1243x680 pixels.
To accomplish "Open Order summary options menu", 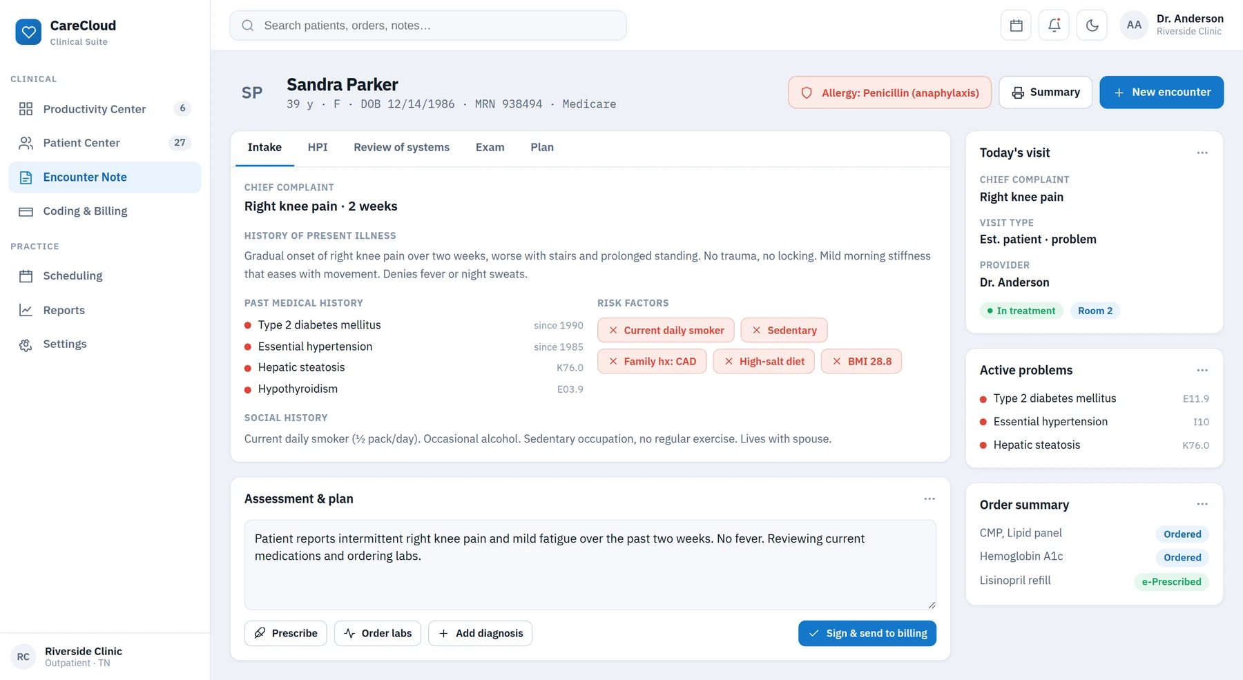I will pyautogui.click(x=1202, y=504).
